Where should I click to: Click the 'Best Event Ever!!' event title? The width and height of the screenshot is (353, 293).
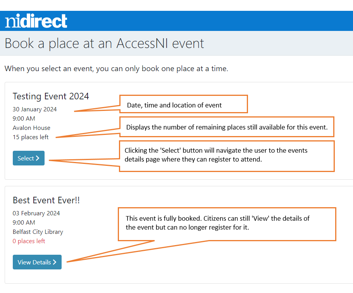[46, 200]
